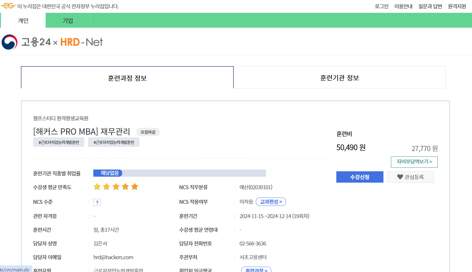
Task: Click the email hrd@hackers.com
Action: pyautogui.click(x=113, y=257)
